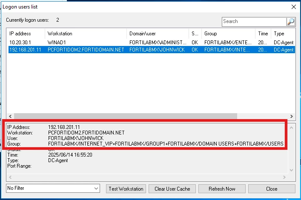301x200 pixels.
Task: Click the OK status in JOHNWICK row
Action: (x=195, y=50)
